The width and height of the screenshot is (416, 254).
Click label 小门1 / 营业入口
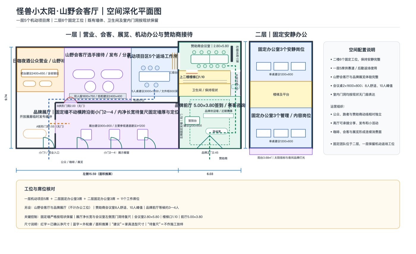(49, 153)
